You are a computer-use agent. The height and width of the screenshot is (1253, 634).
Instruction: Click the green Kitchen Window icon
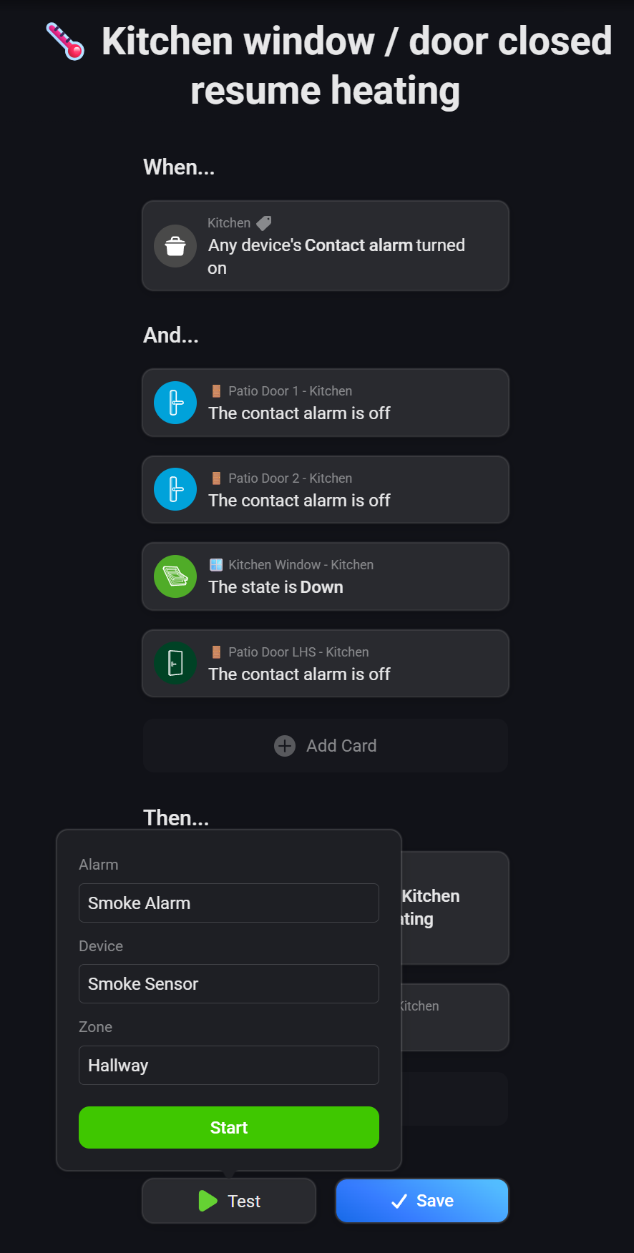click(x=175, y=576)
